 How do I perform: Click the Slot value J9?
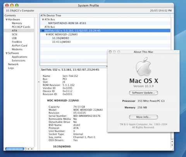(64, 82)
